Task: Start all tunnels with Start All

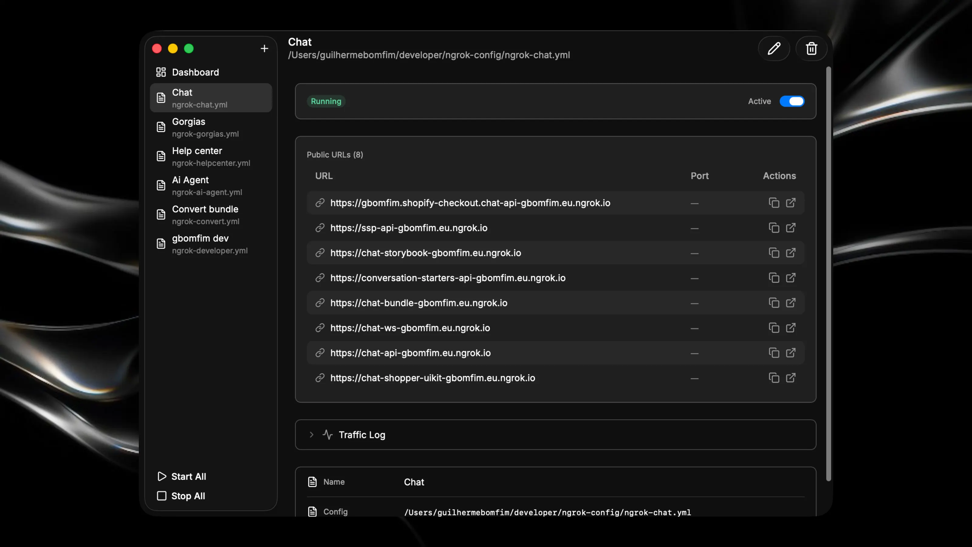Action: click(182, 477)
